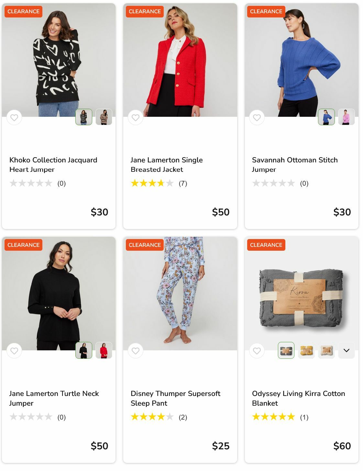Screen dimensions: 363x471
Task: Select the yellow Kirra blanket colour thumbnail
Action: pyautogui.click(x=306, y=350)
